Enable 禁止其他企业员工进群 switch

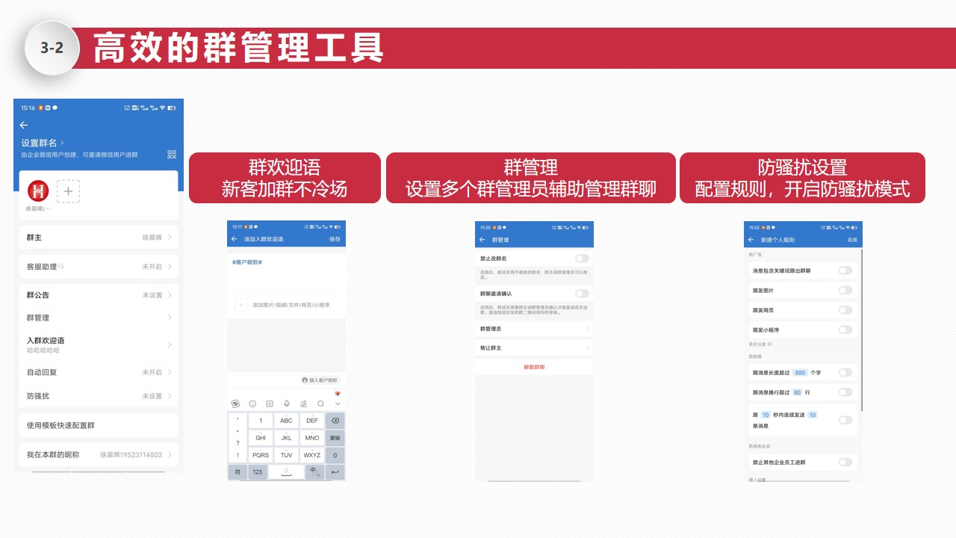tap(845, 463)
